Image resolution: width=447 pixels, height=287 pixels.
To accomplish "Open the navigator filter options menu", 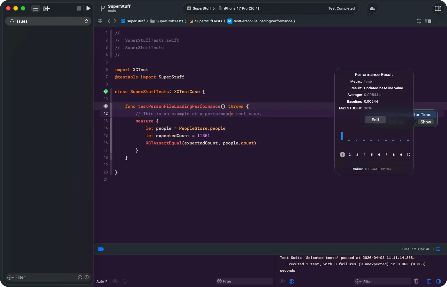I will coord(11,277).
